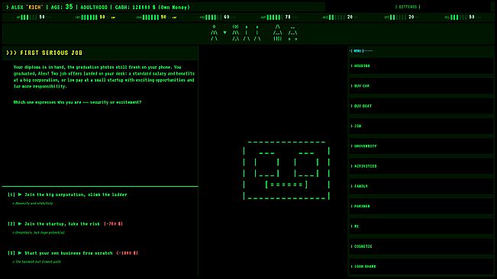Click 'The hardest but freest path' hint text
This screenshot has height=279, width=497.
pos(37,261)
